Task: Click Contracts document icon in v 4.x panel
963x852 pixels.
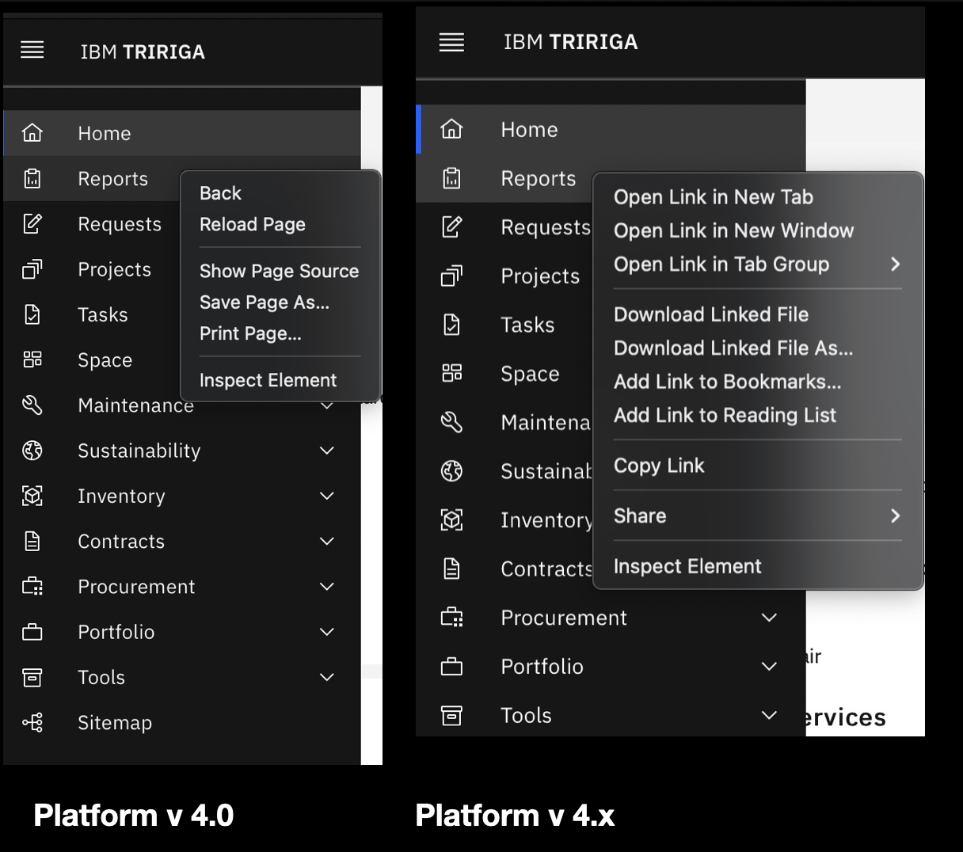Action: [451, 569]
